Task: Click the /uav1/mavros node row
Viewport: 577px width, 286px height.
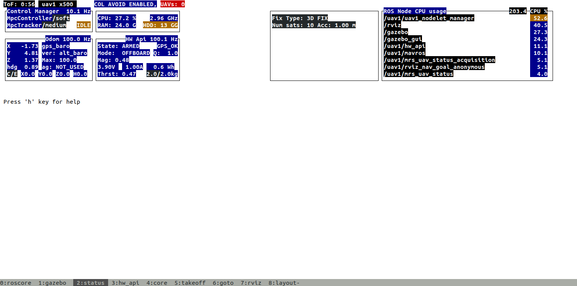Action: [x=405, y=53]
